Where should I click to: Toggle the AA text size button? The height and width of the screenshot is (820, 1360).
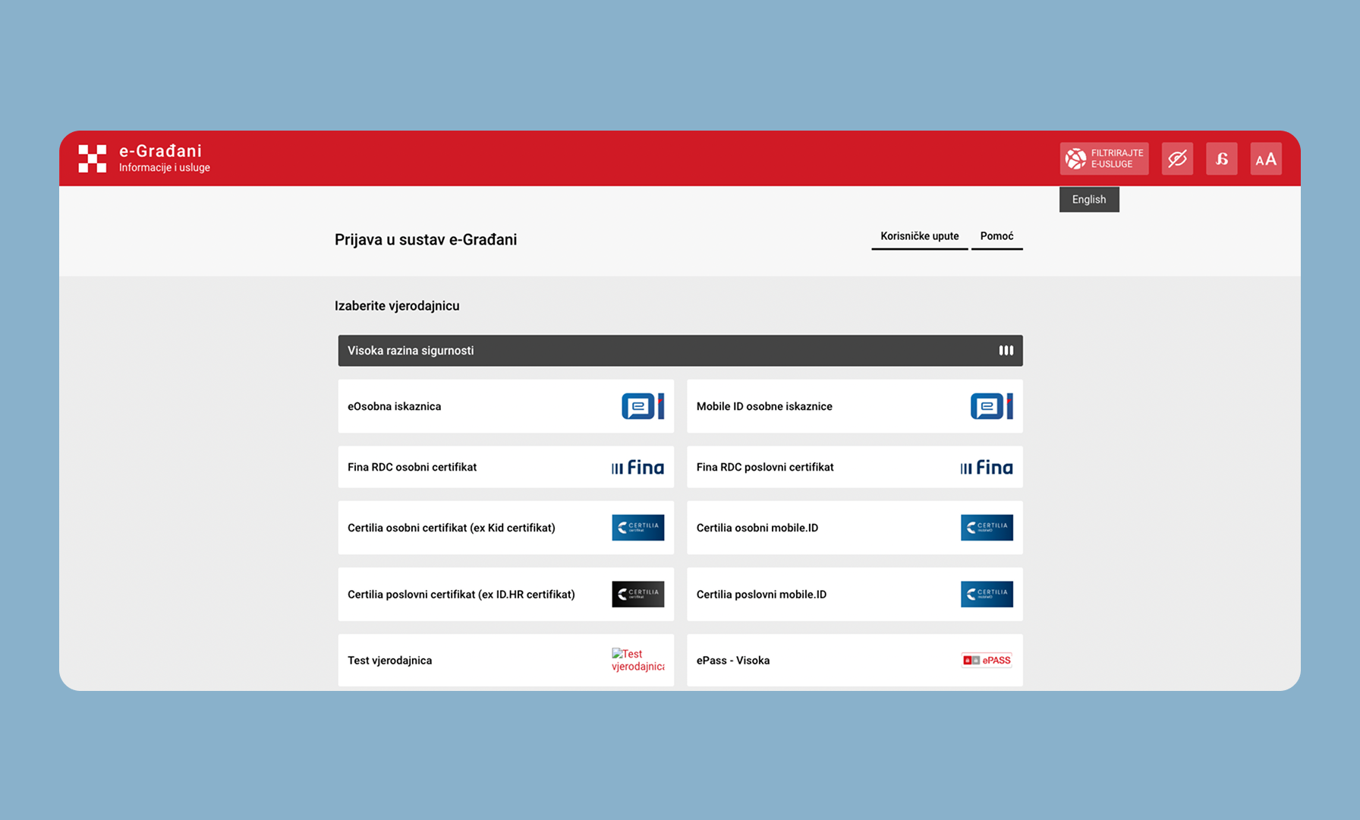pyautogui.click(x=1265, y=159)
